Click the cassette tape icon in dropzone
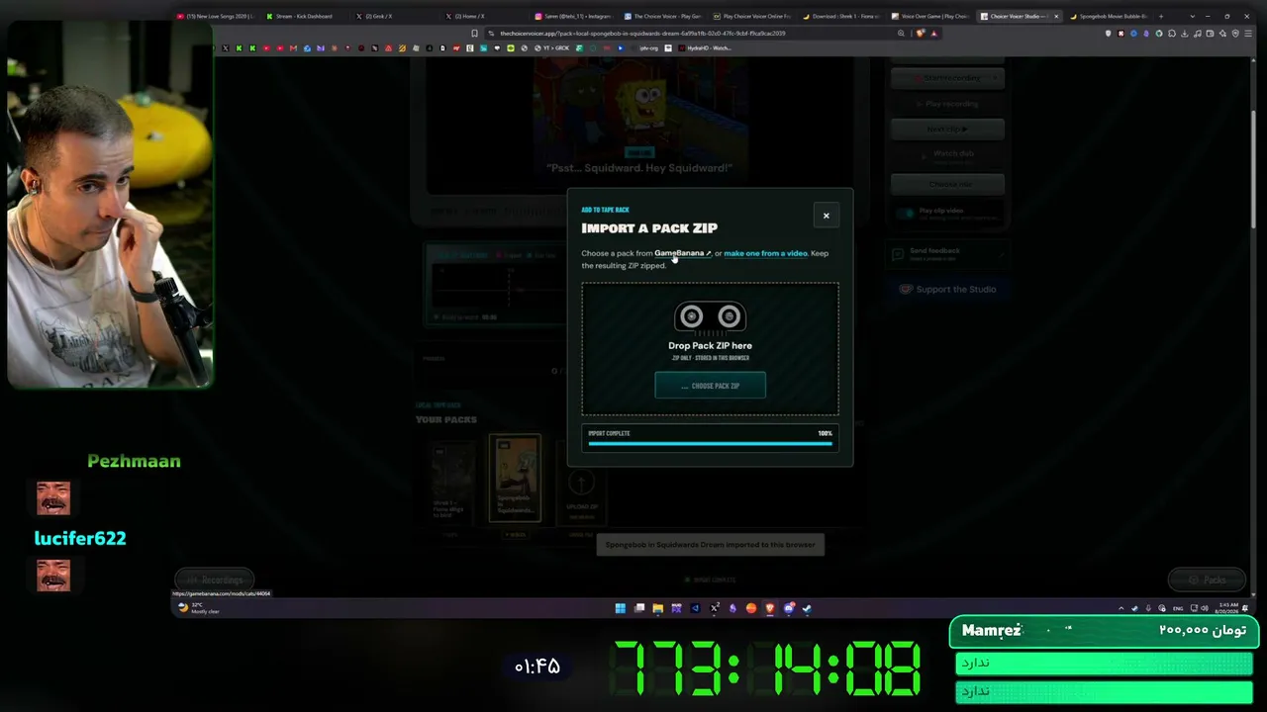 point(710,316)
